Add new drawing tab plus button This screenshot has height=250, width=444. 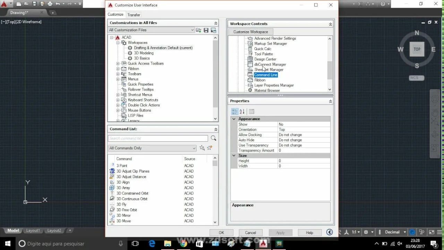[x=53, y=13]
